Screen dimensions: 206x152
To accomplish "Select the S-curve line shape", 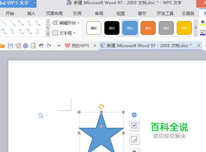I will click(x=37, y=31).
